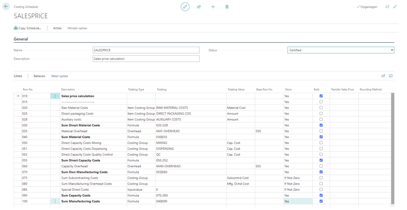Toggle Bold checkbox for Sum Direct Material Costs
The image size is (407, 210).
pos(321,125)
